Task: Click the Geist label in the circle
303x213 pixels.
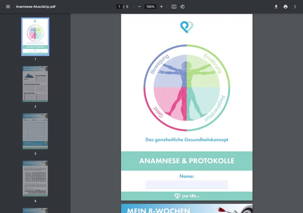Action: (x=158, y=112)
